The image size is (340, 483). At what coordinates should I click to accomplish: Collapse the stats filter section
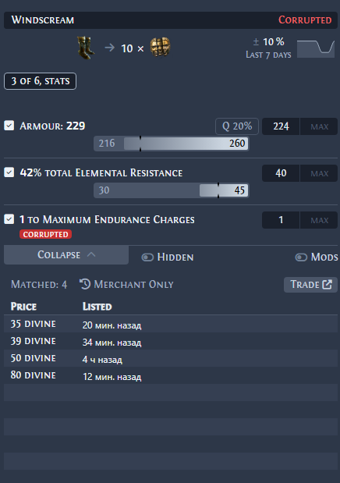[66, 254]
